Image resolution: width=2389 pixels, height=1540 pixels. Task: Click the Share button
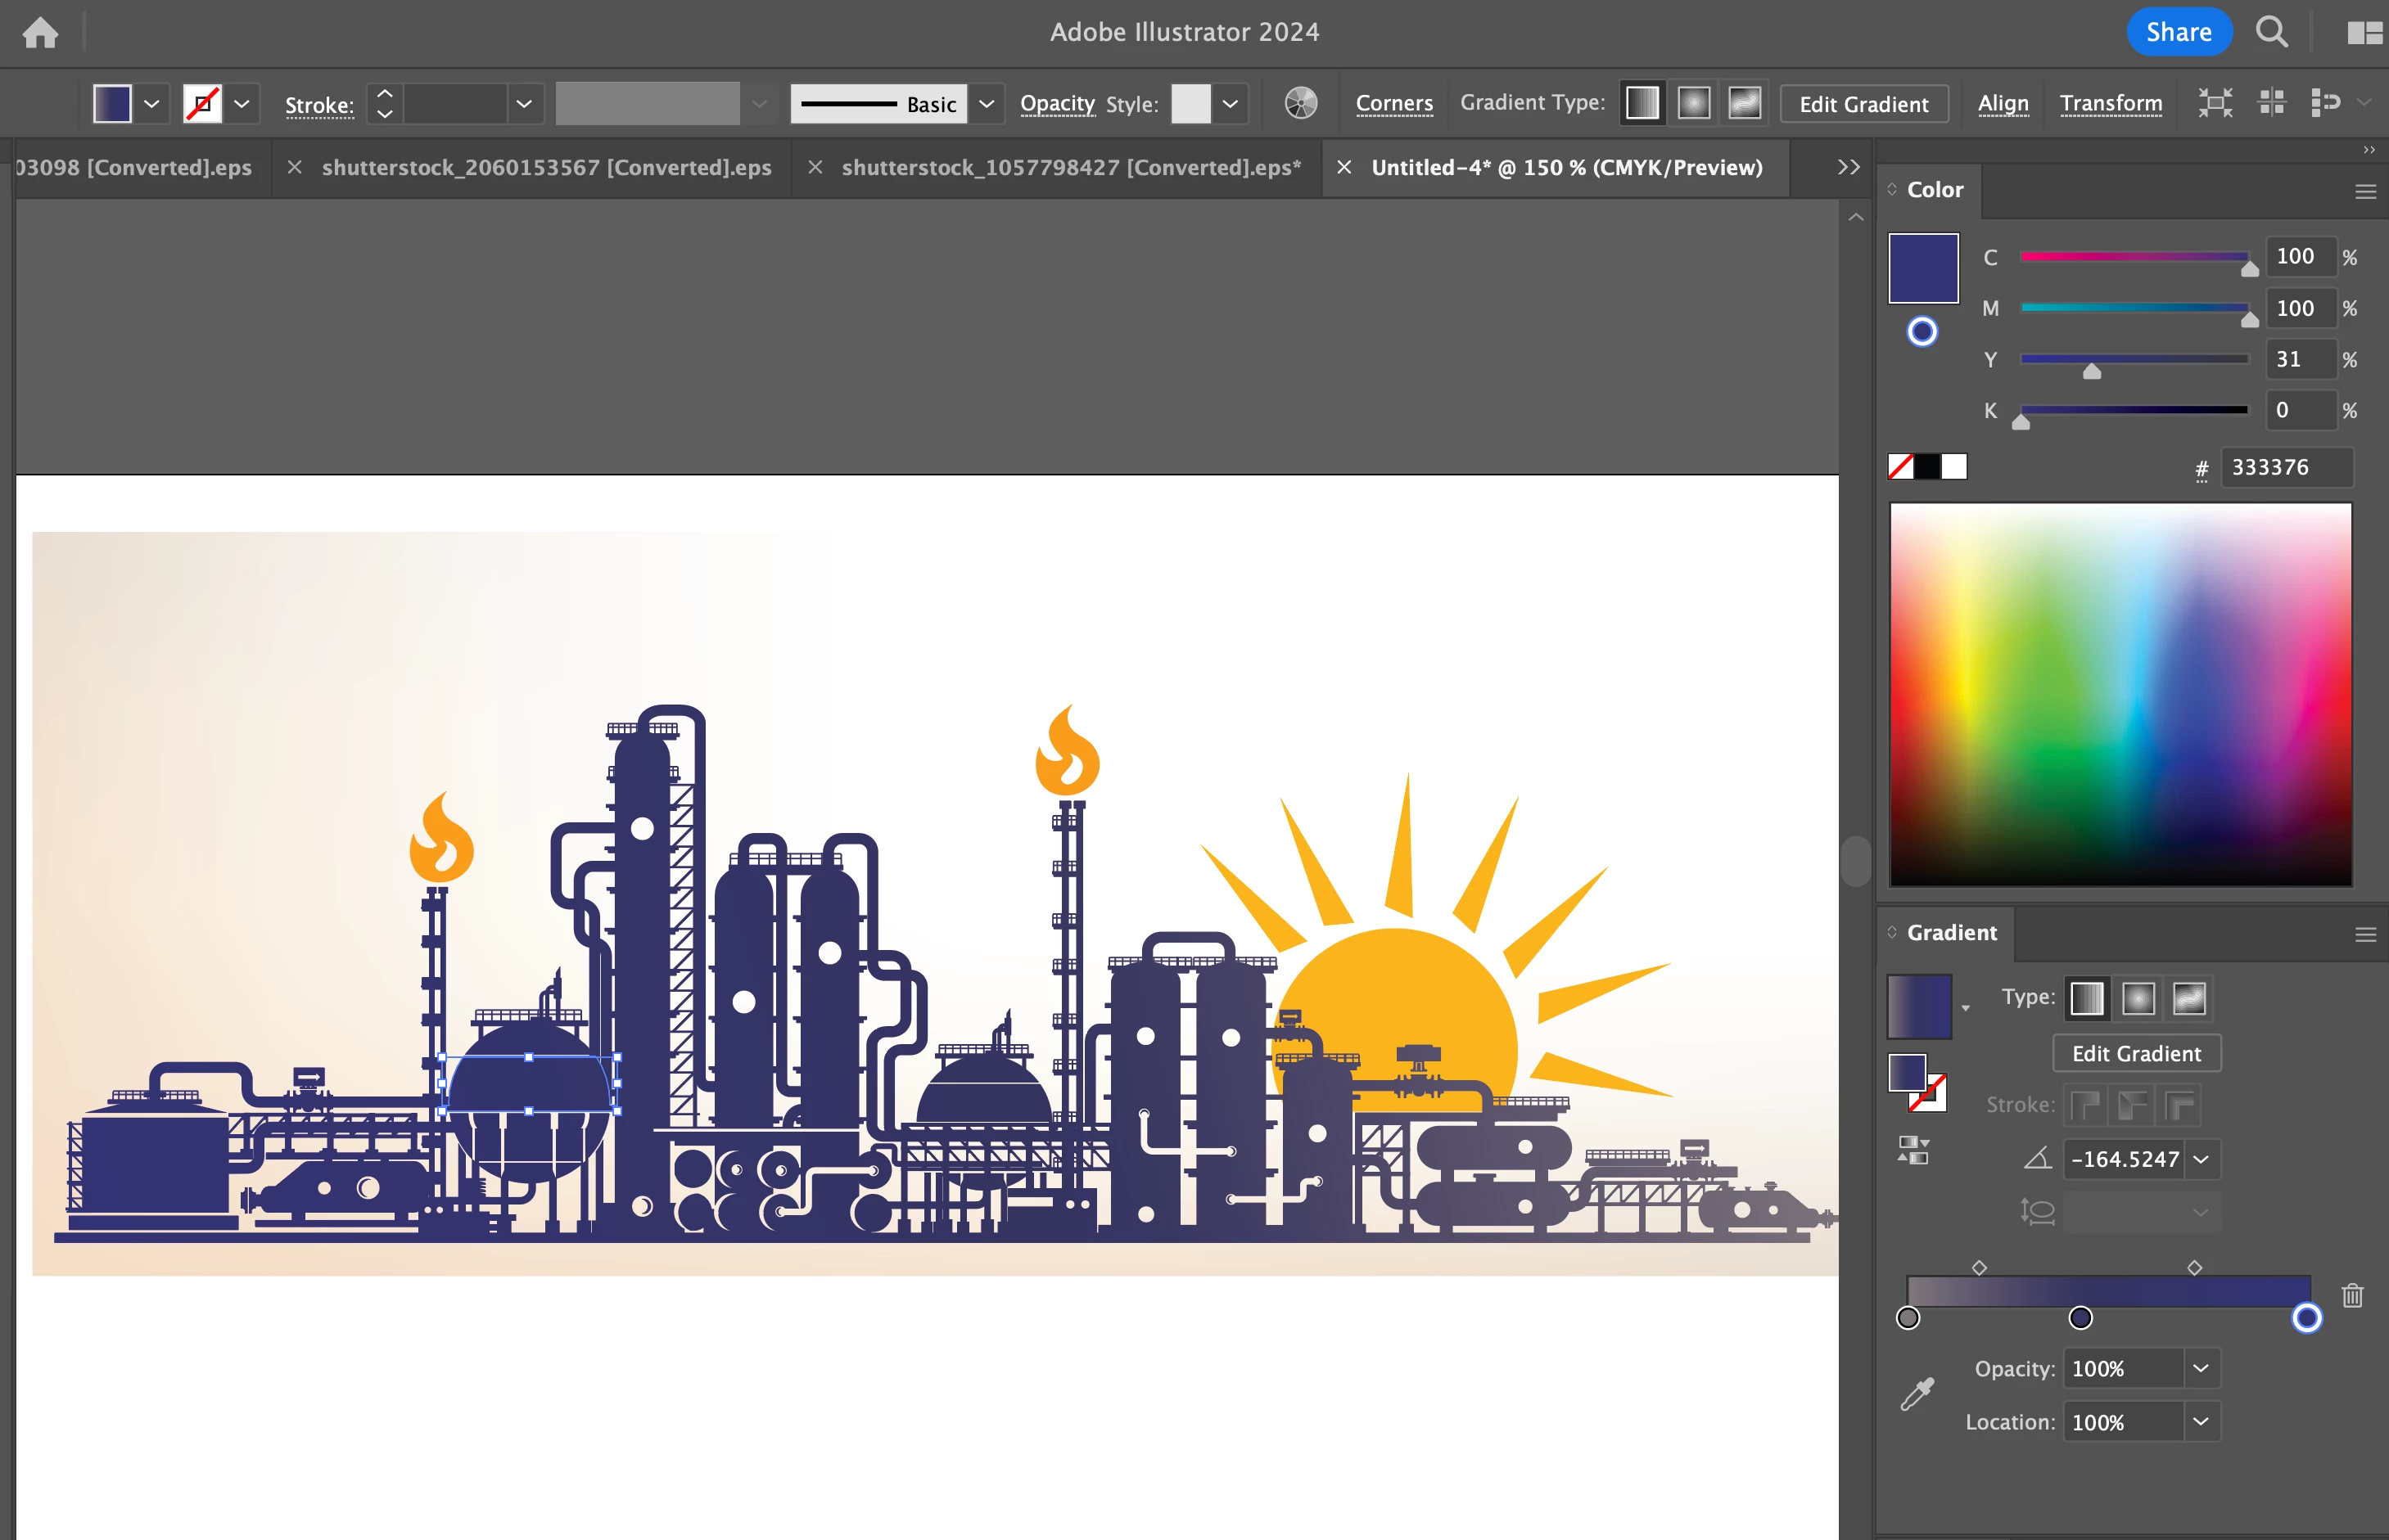[2178, 32]
